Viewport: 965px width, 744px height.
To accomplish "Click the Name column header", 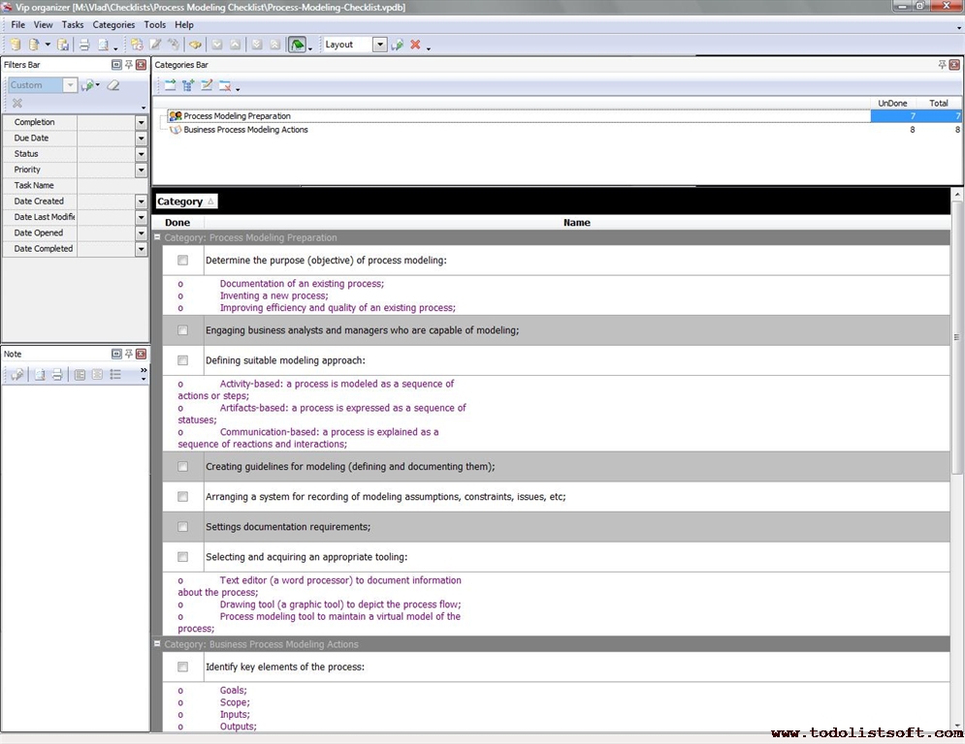I will coord(576,223).
